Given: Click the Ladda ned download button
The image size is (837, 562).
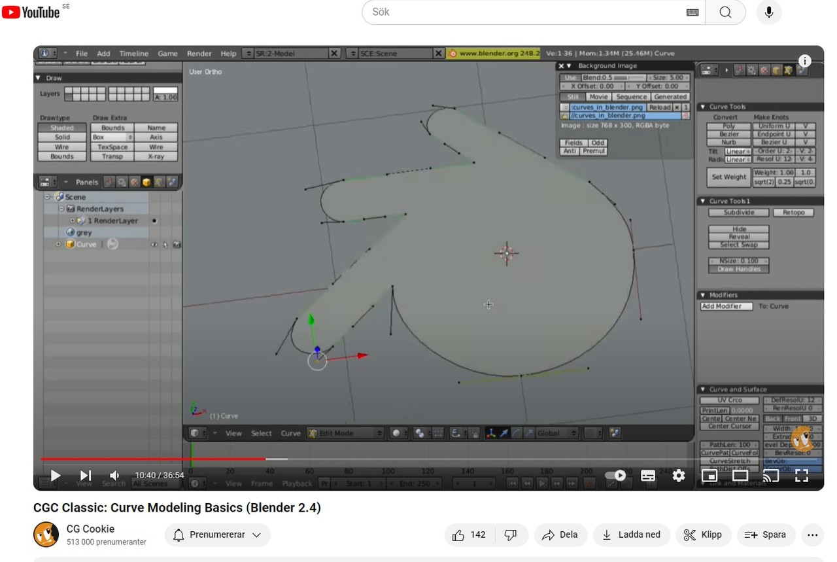Looking at the screenshot, I should pyautogui.click(x=631, y=535).
